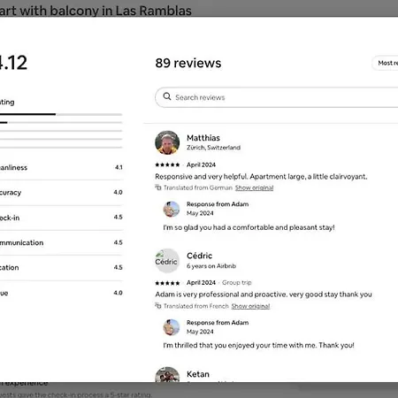The image size is (398, 398).
Task: Click Adam's avatar in second response
Action: tap(172, 327)
